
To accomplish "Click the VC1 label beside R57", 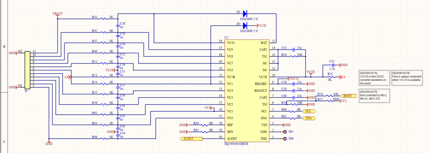I will pyautogui.click(x=343, y=101).
